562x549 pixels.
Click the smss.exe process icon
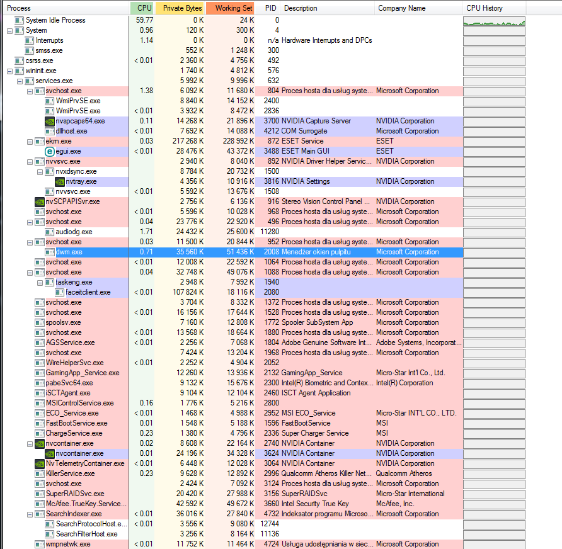point(29,50)
